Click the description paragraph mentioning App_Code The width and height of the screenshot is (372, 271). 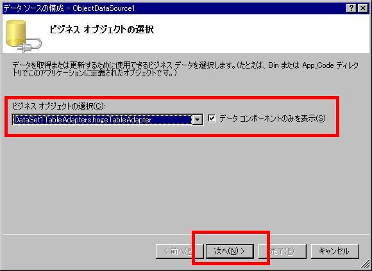185,69
